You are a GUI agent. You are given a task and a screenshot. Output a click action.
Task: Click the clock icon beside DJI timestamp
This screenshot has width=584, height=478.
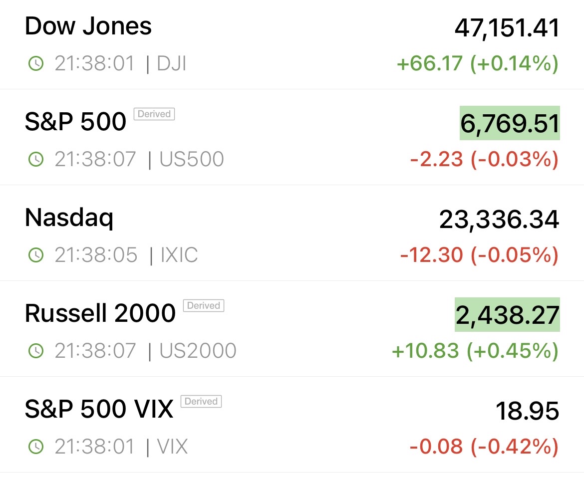point(35,64)
